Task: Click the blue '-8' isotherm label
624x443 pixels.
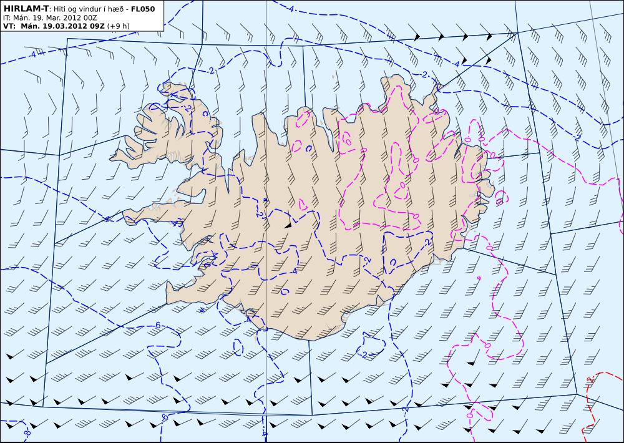Action: (27, 432)
